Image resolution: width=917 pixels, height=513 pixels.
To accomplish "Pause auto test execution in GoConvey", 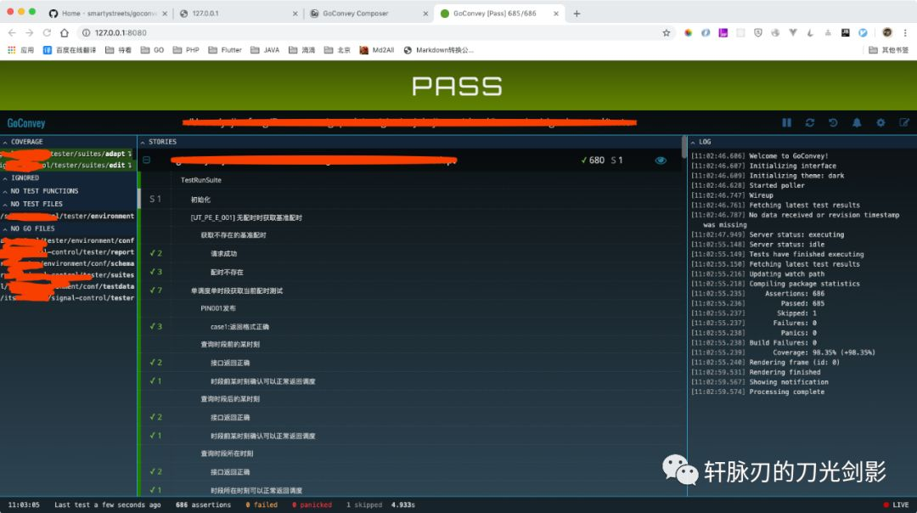I will click(x=786, y=123).
